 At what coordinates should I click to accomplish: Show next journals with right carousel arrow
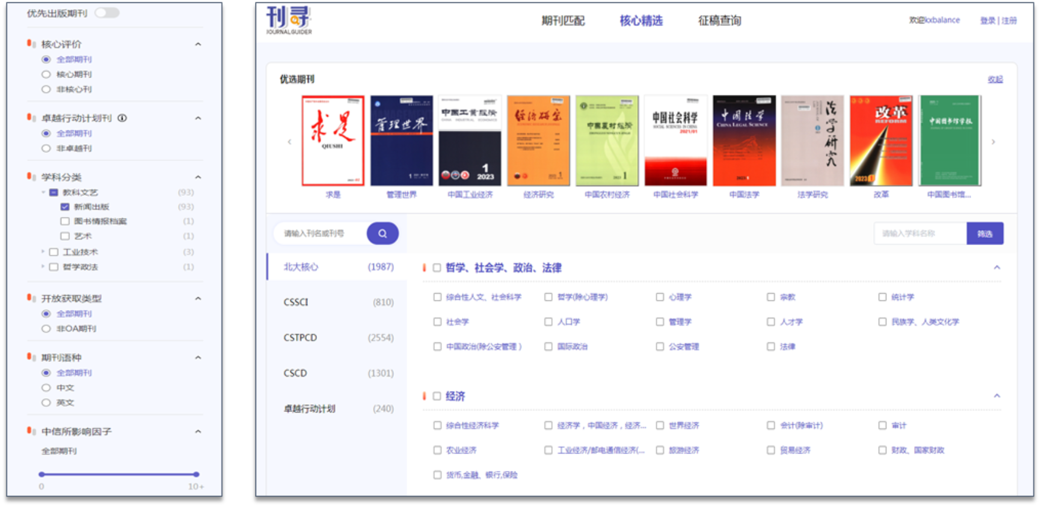993,142
